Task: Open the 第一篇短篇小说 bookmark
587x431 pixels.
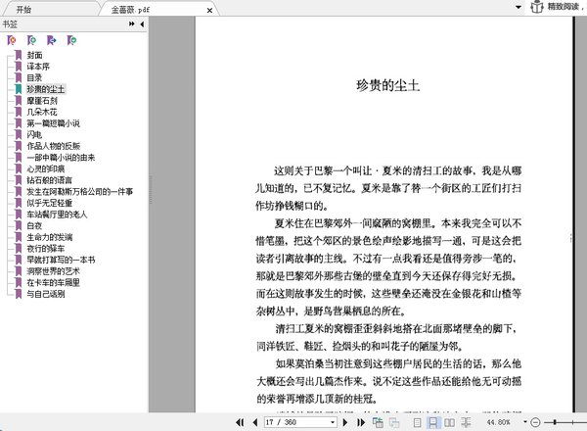Action: pyautogui.click(x=53, y=123)
